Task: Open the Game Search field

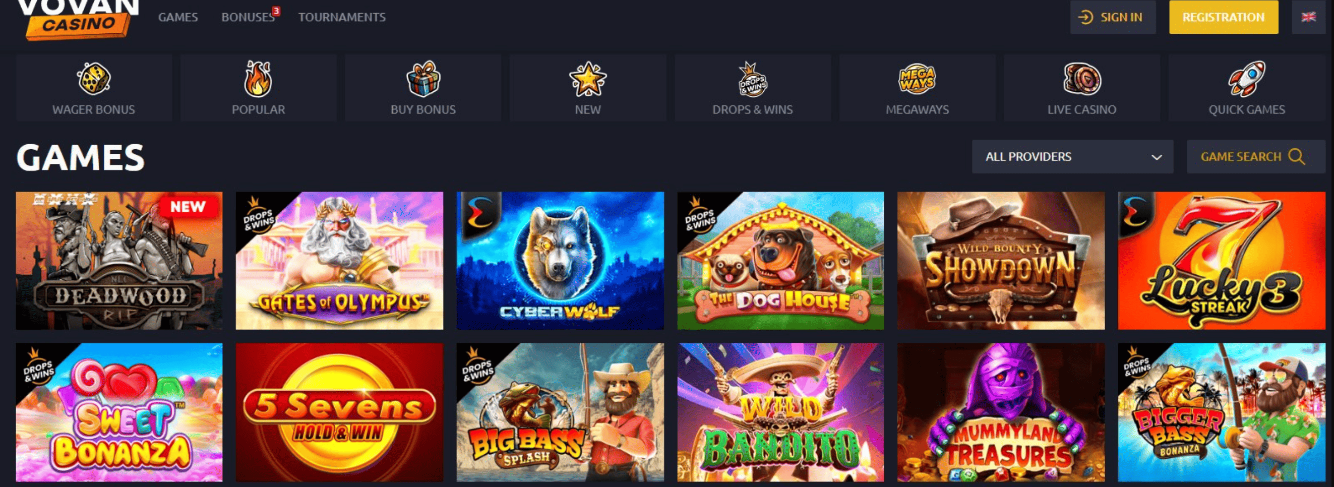Action: 1256,156
